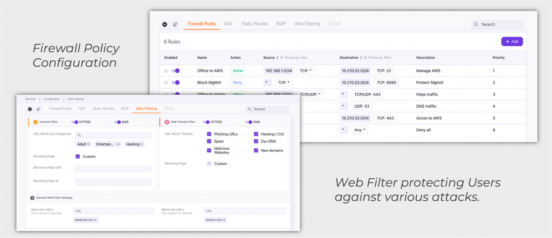552x238 pixels.
Task: Remove facebook.com from the allow list
Action: pos(95,220)
